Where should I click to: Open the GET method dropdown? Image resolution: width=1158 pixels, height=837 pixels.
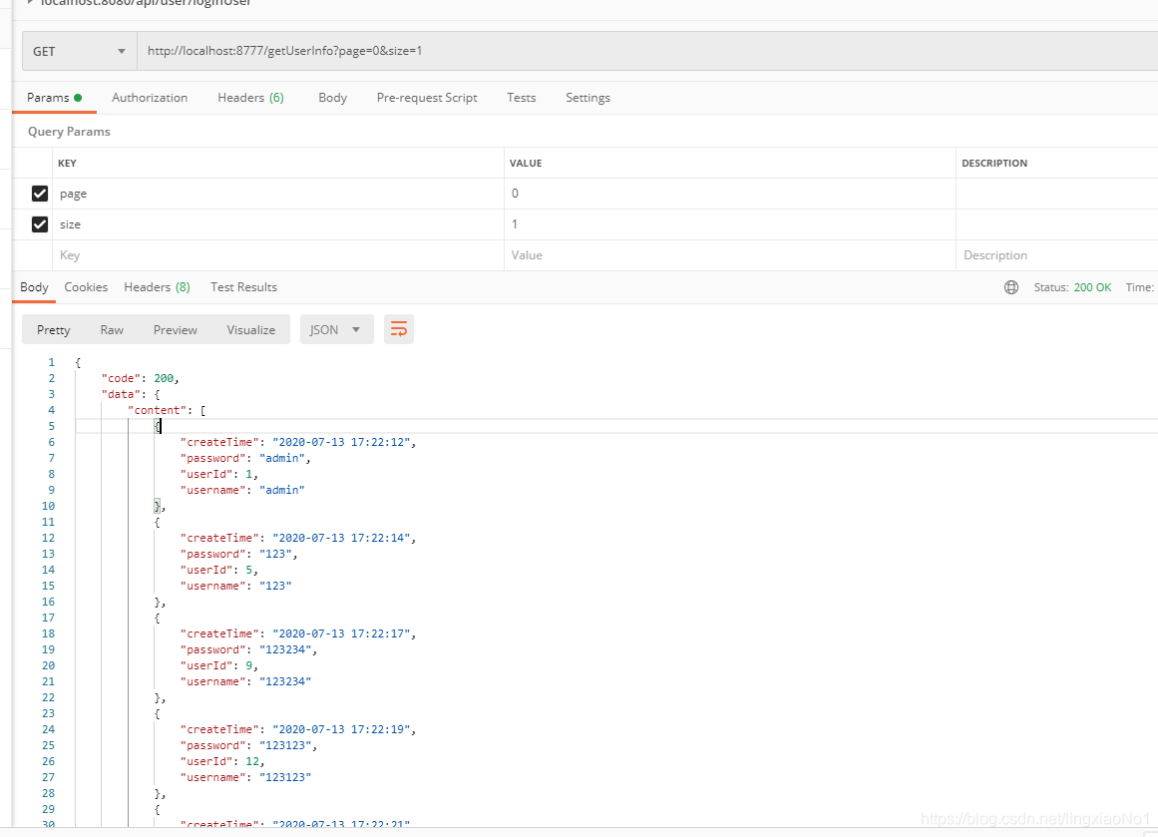79,51
